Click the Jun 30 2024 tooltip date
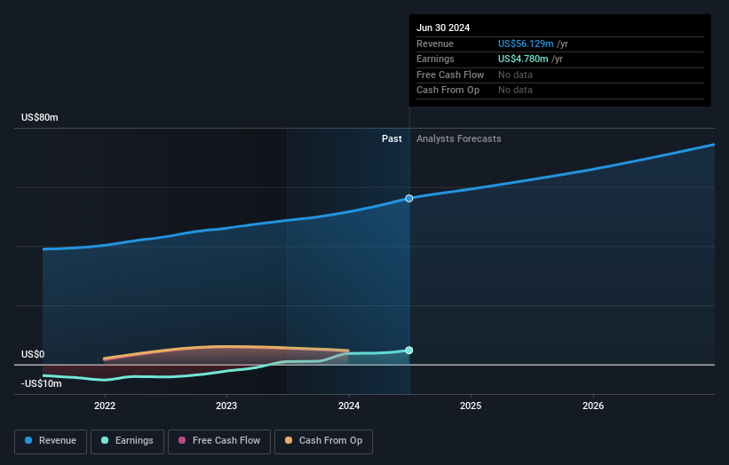 (443, 28)
